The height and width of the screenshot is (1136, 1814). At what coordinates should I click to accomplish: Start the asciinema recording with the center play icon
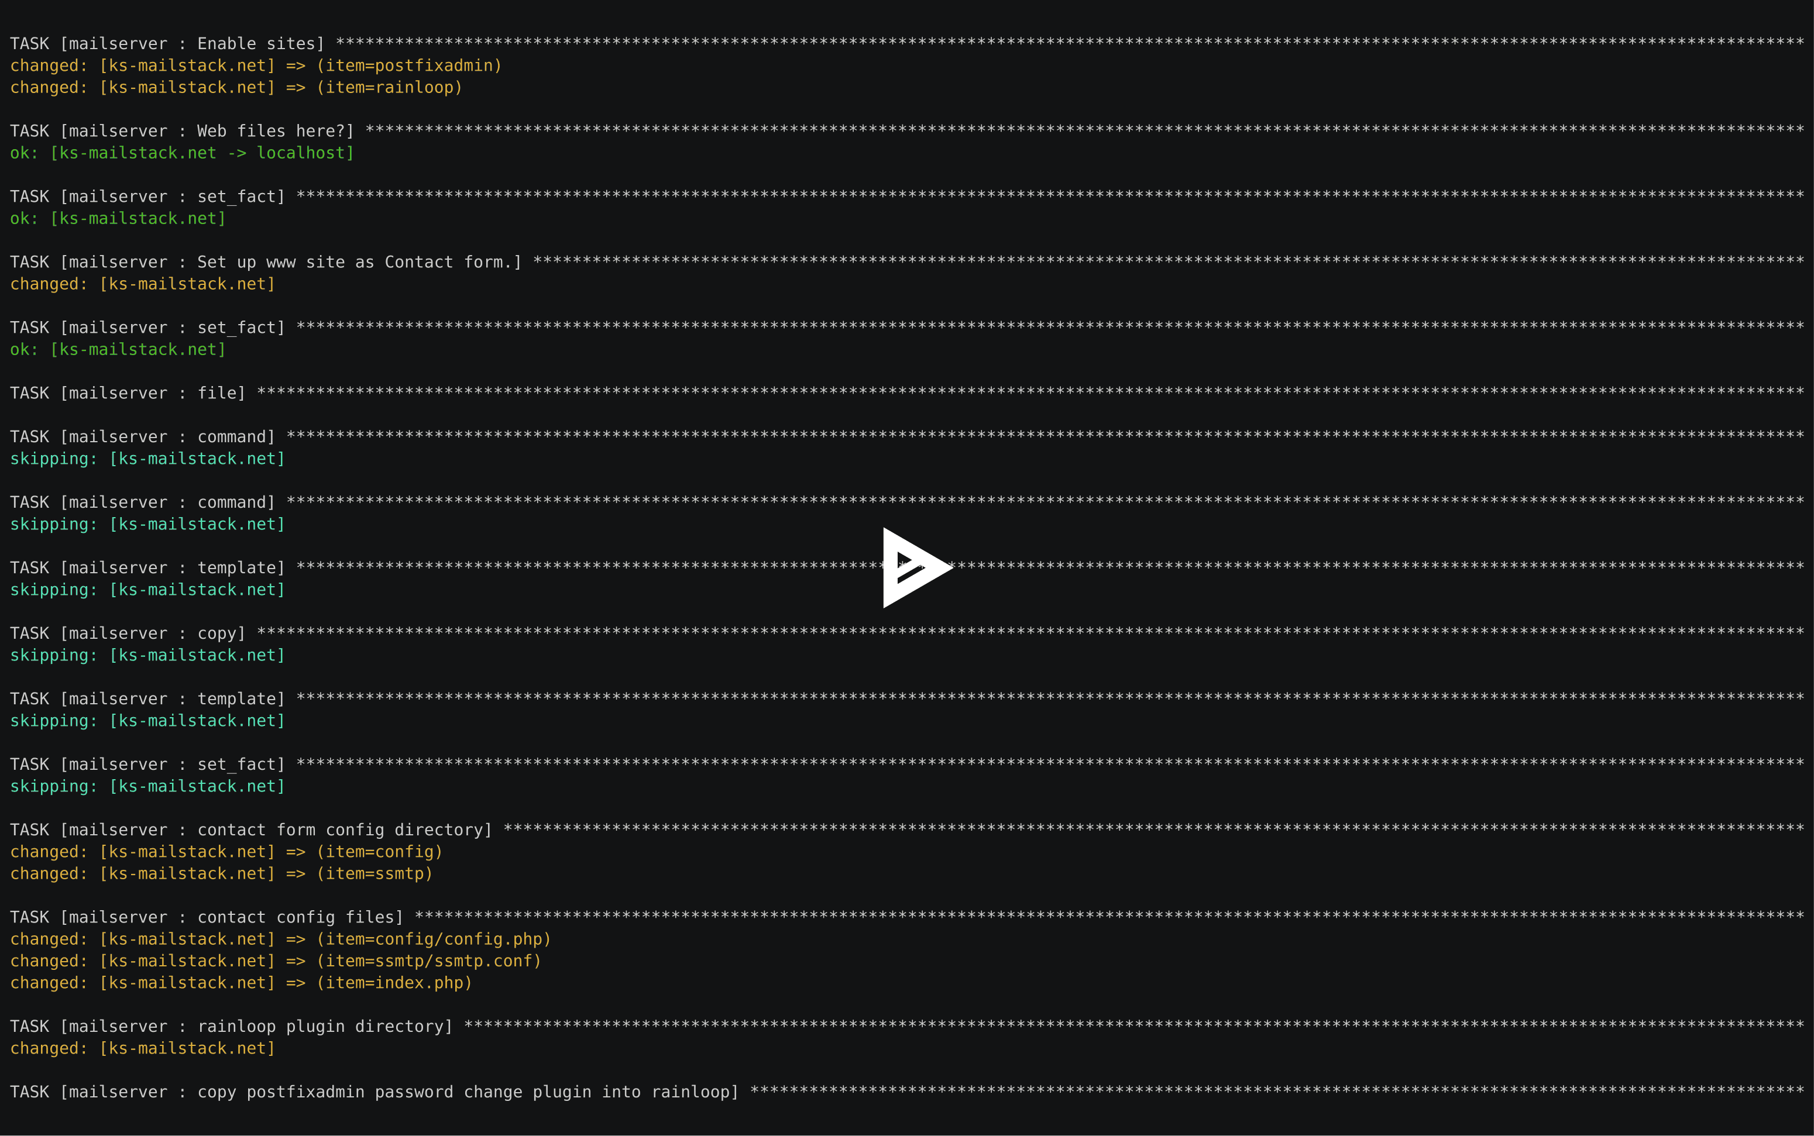click(918, 568)
